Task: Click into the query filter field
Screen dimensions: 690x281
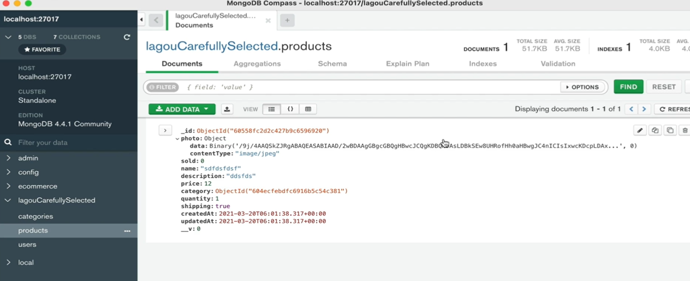Action: pos(370,87)
